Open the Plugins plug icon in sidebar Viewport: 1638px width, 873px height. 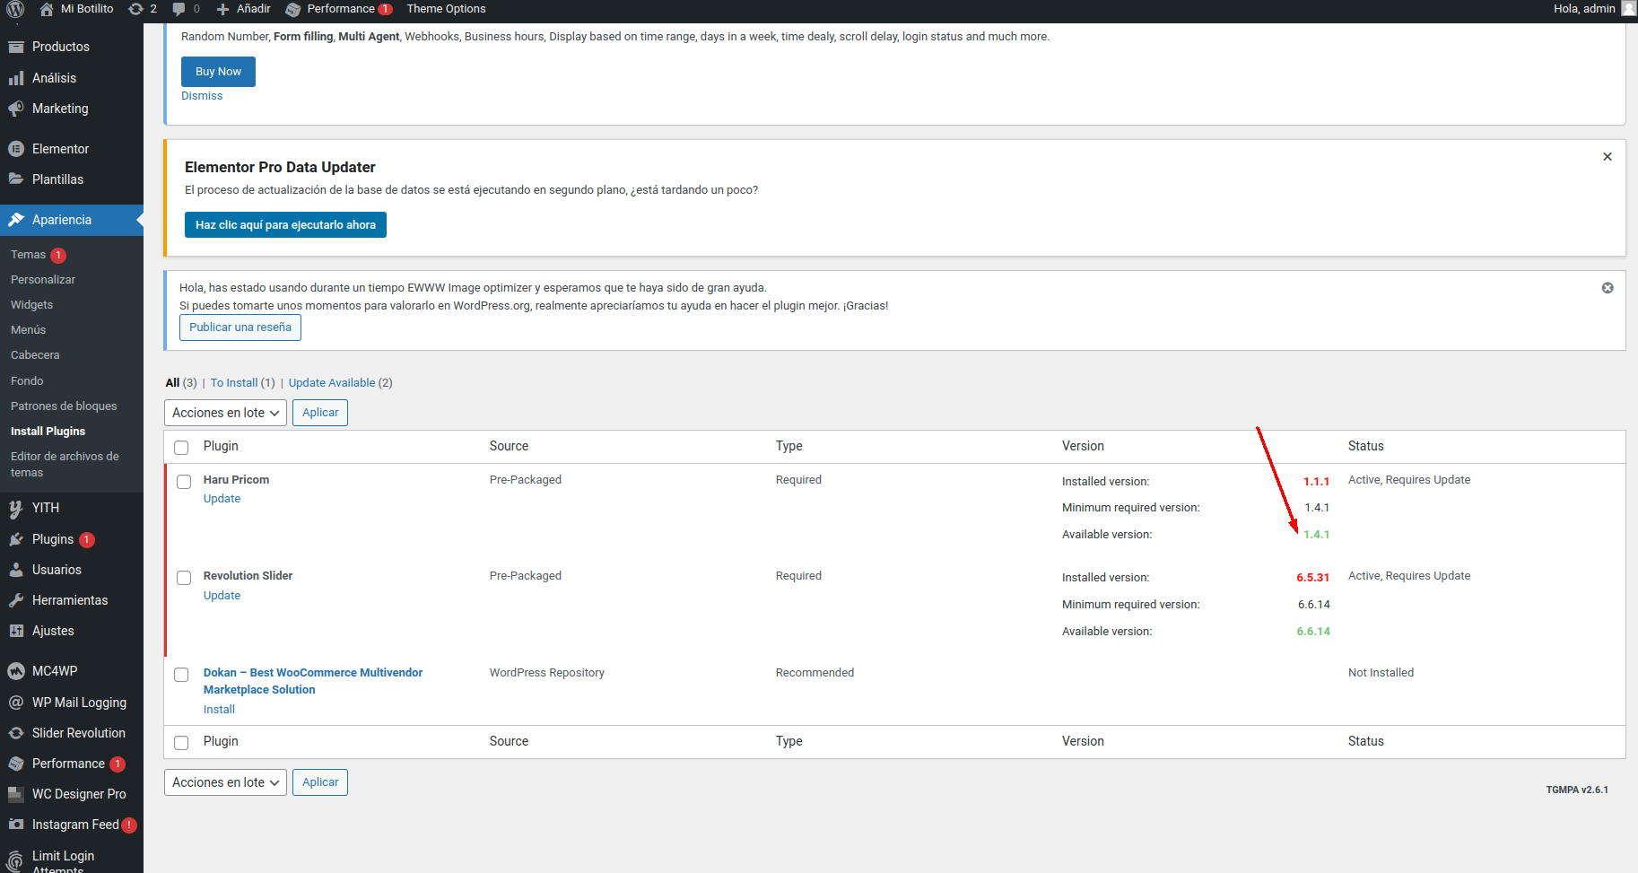click(16, 539)
